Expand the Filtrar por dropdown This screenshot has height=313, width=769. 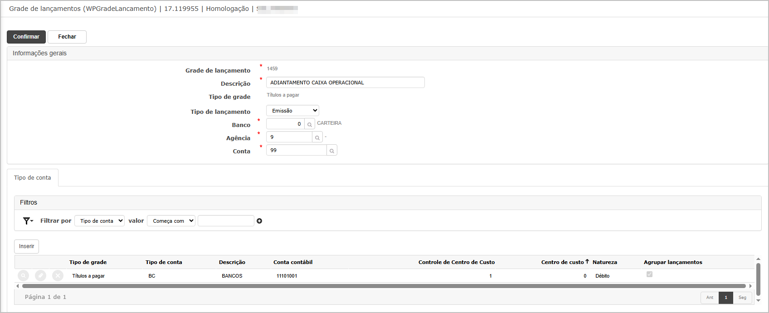click(99, 221)
